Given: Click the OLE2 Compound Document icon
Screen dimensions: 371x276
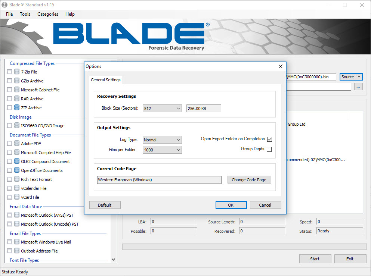Looking at the screenshot, I should click(x=16, y=161).
